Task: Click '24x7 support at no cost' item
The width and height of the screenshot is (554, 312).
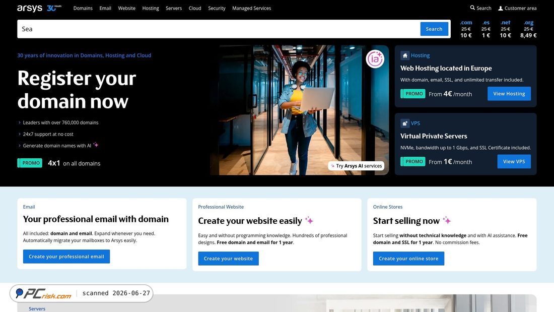Action: 48,135
